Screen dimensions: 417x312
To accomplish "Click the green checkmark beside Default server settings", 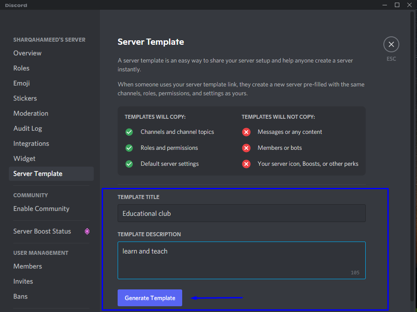I will coord(129,164).
